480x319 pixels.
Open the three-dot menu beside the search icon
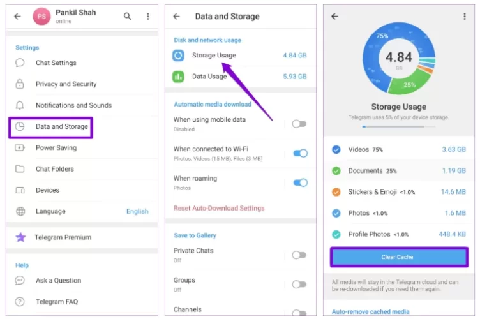148,17
